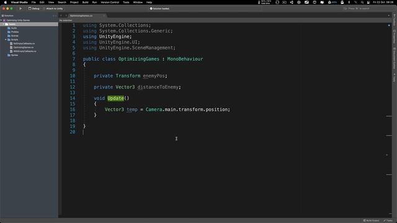Navigate forward with the right arrow button
This screenshot has height=223, width=397.
(66, 15)
